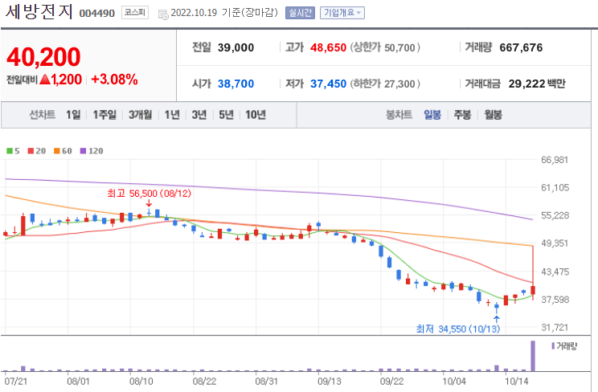Switch chart to 1년 period

click(172, 114)
